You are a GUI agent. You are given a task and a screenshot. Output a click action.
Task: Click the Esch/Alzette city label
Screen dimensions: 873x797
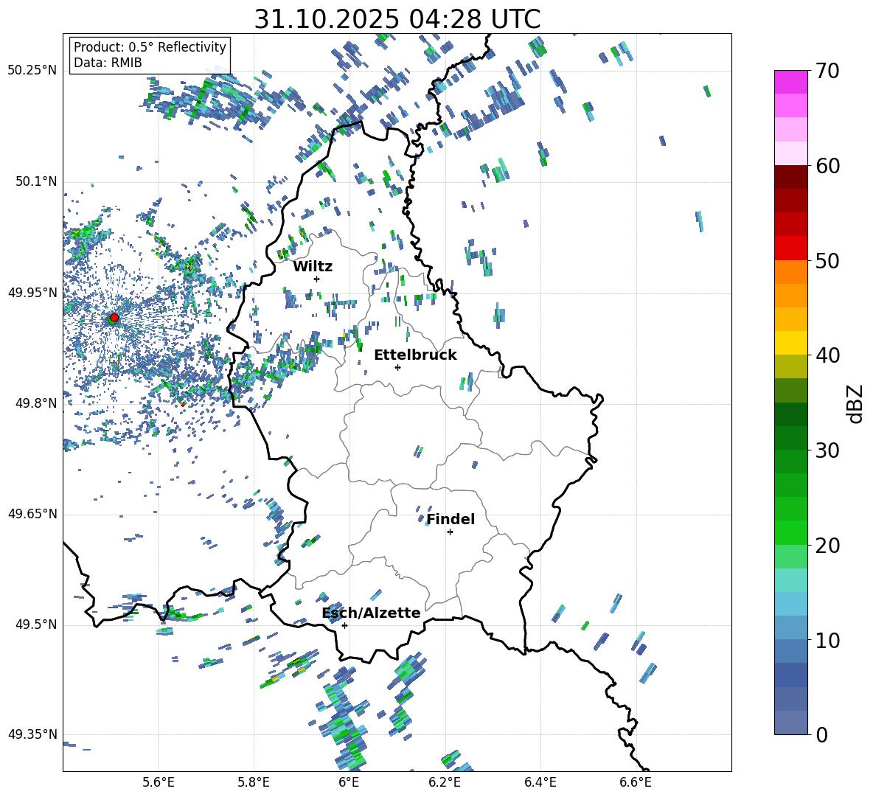tap(371, 613)
